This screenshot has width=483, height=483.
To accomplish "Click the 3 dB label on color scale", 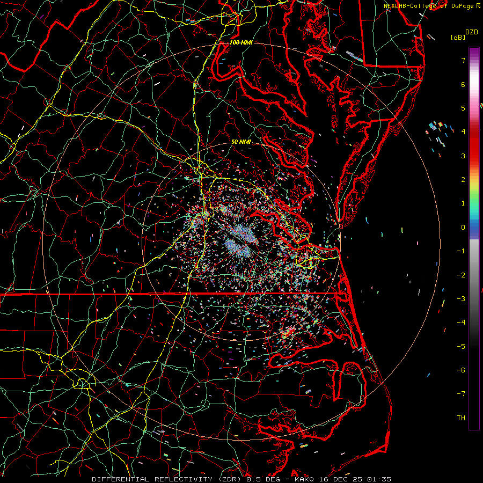I will pyautogui.click(x=463, y=156).
